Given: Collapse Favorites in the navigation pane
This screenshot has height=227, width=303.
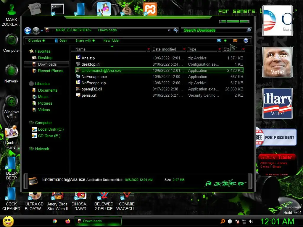Looking at the screenshot, I should pos(40,51).
